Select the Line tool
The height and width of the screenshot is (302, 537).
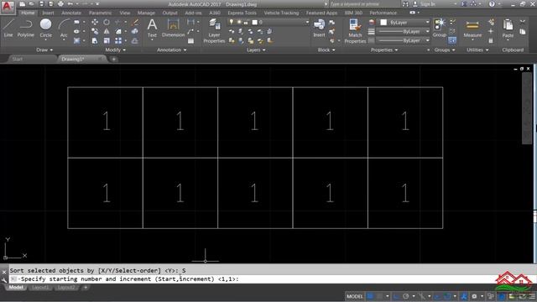pyautogui.click(x=8, y=28)
